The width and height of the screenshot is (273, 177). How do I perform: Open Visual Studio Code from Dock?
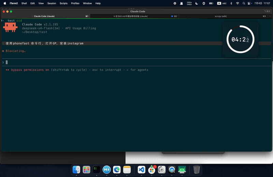click(x=141, y=170)
